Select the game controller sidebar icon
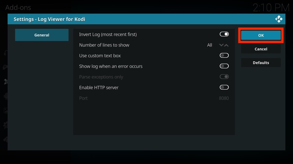This screenshot has height=164, width=293. [x=5, y=67]
